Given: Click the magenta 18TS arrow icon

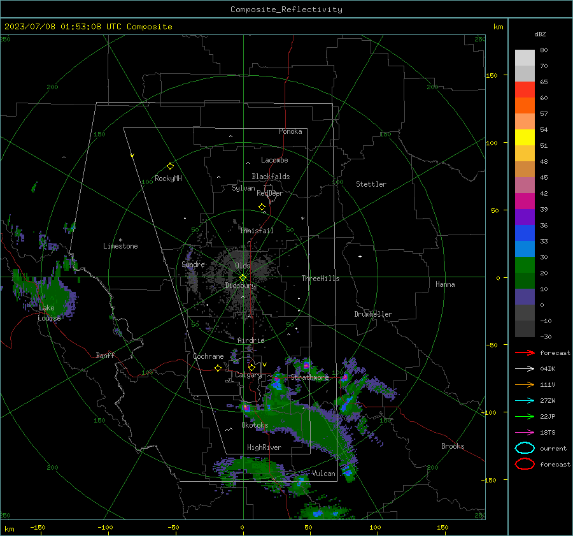Looking at the screenshot, I should (x=525, y=433).
